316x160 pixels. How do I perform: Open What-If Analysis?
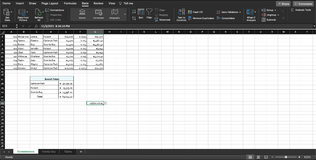[x=251, y=15]
